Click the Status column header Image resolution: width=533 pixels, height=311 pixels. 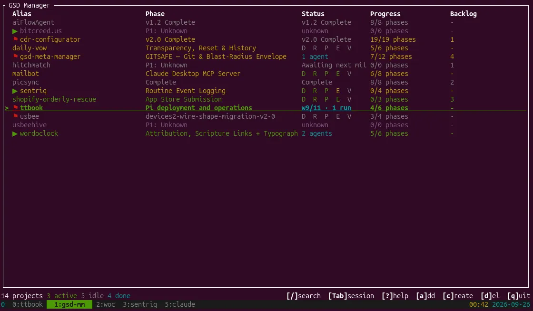tap(313, 14)
